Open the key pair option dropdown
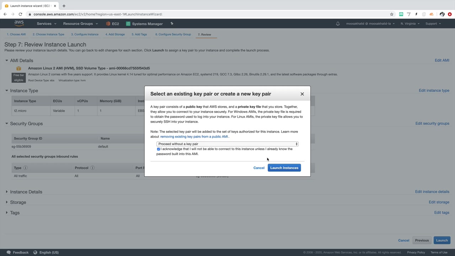The height and width of the screenshot is (256, 455). tap(227, 144)
